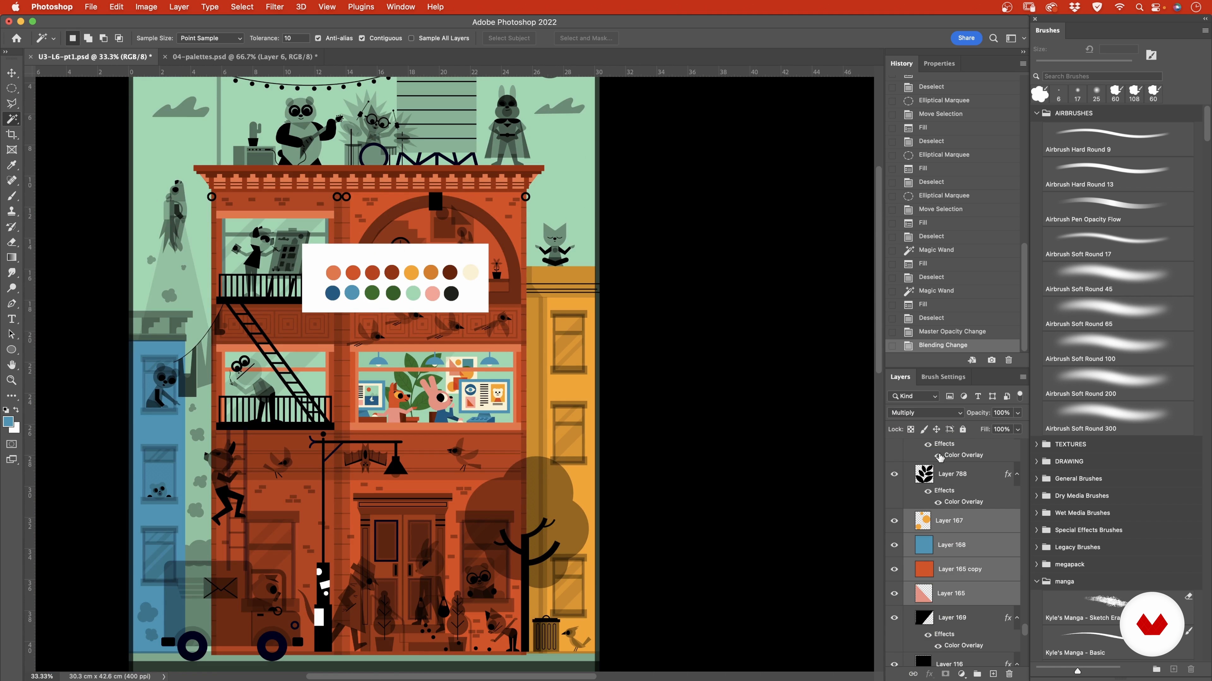
Task: Select the Eraser tool
Action: coord(12,242)
